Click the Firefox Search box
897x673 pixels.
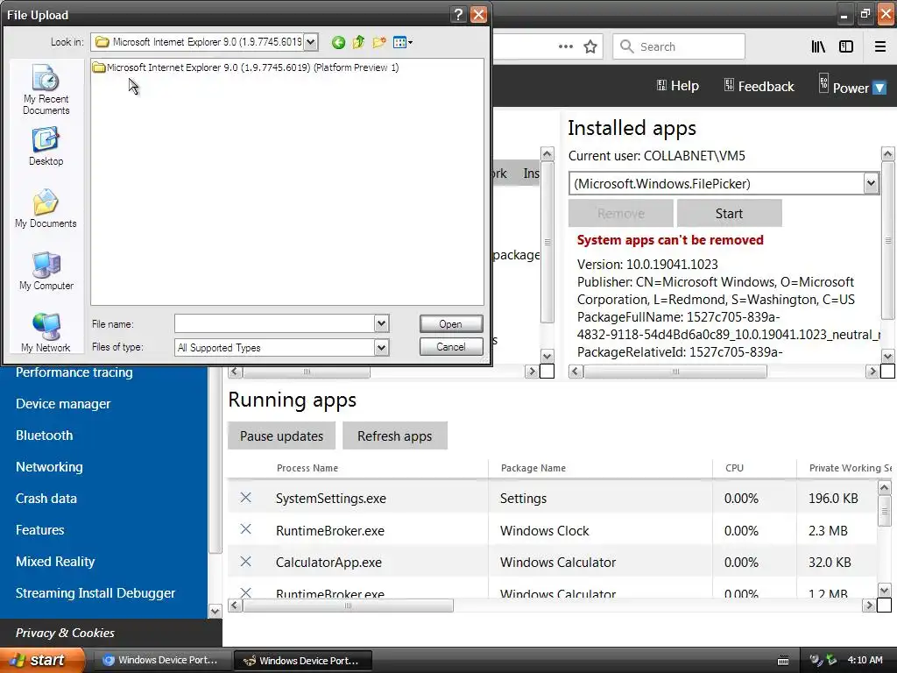(679, 47)
